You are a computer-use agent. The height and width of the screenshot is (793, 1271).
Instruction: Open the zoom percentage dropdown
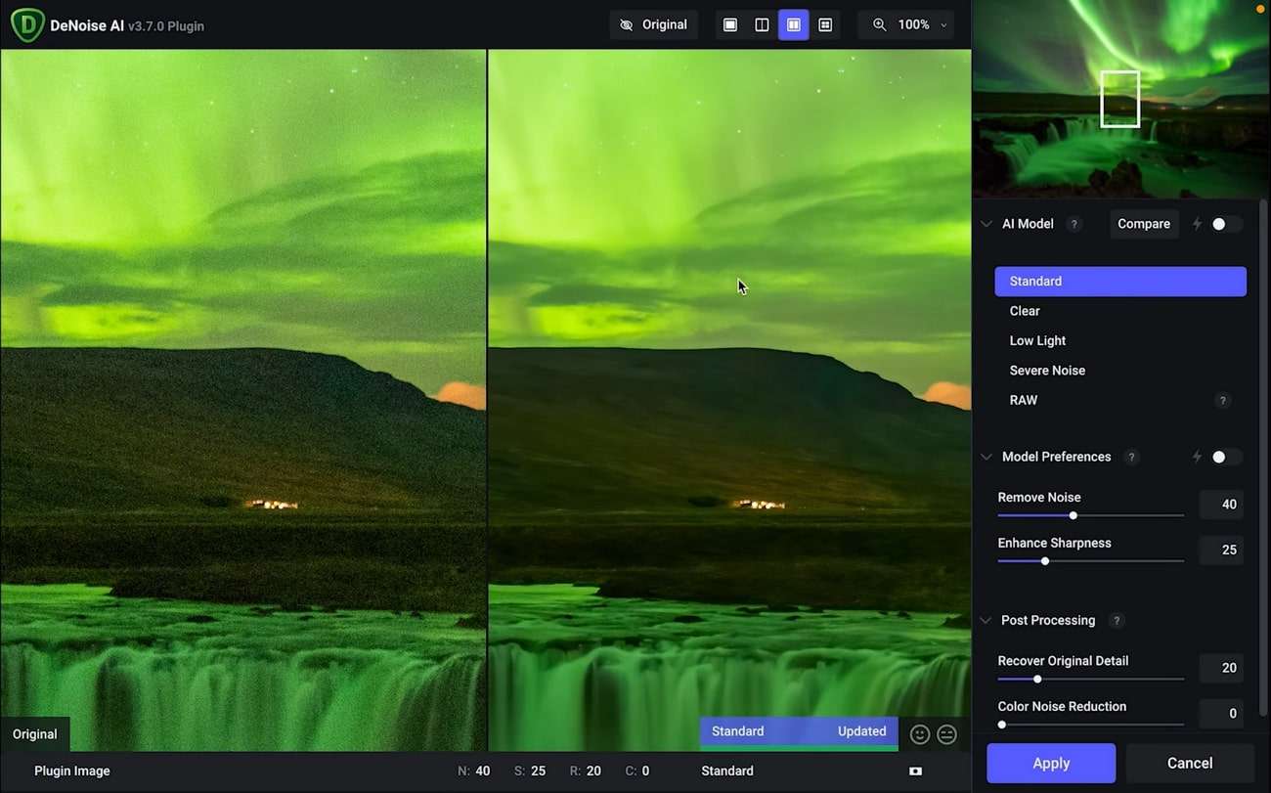point(942,24)
